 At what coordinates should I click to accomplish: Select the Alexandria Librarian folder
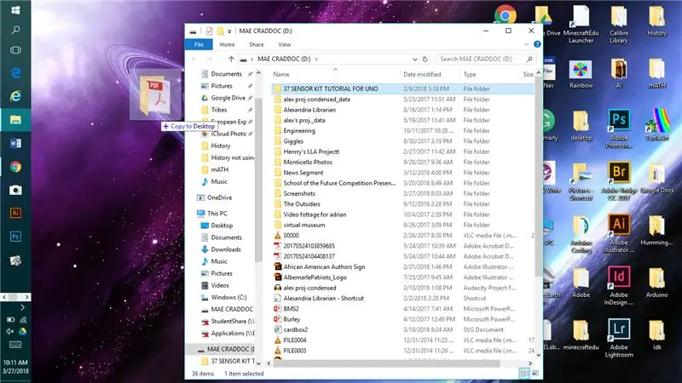[x=309, y=110]
